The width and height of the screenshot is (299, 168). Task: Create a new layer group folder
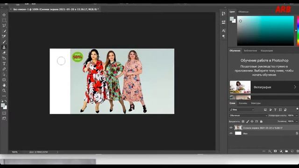click(286, 151)
